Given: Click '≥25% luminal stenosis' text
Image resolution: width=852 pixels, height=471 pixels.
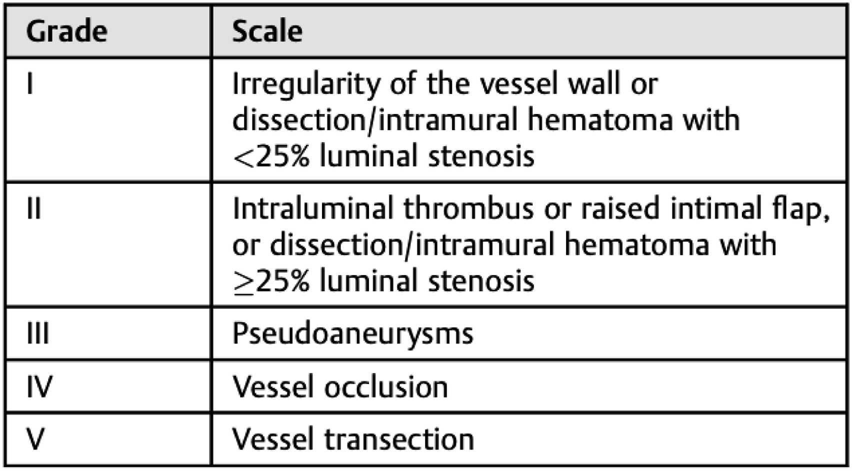Looking at the screenshot, I should click(x=383, y=281).
